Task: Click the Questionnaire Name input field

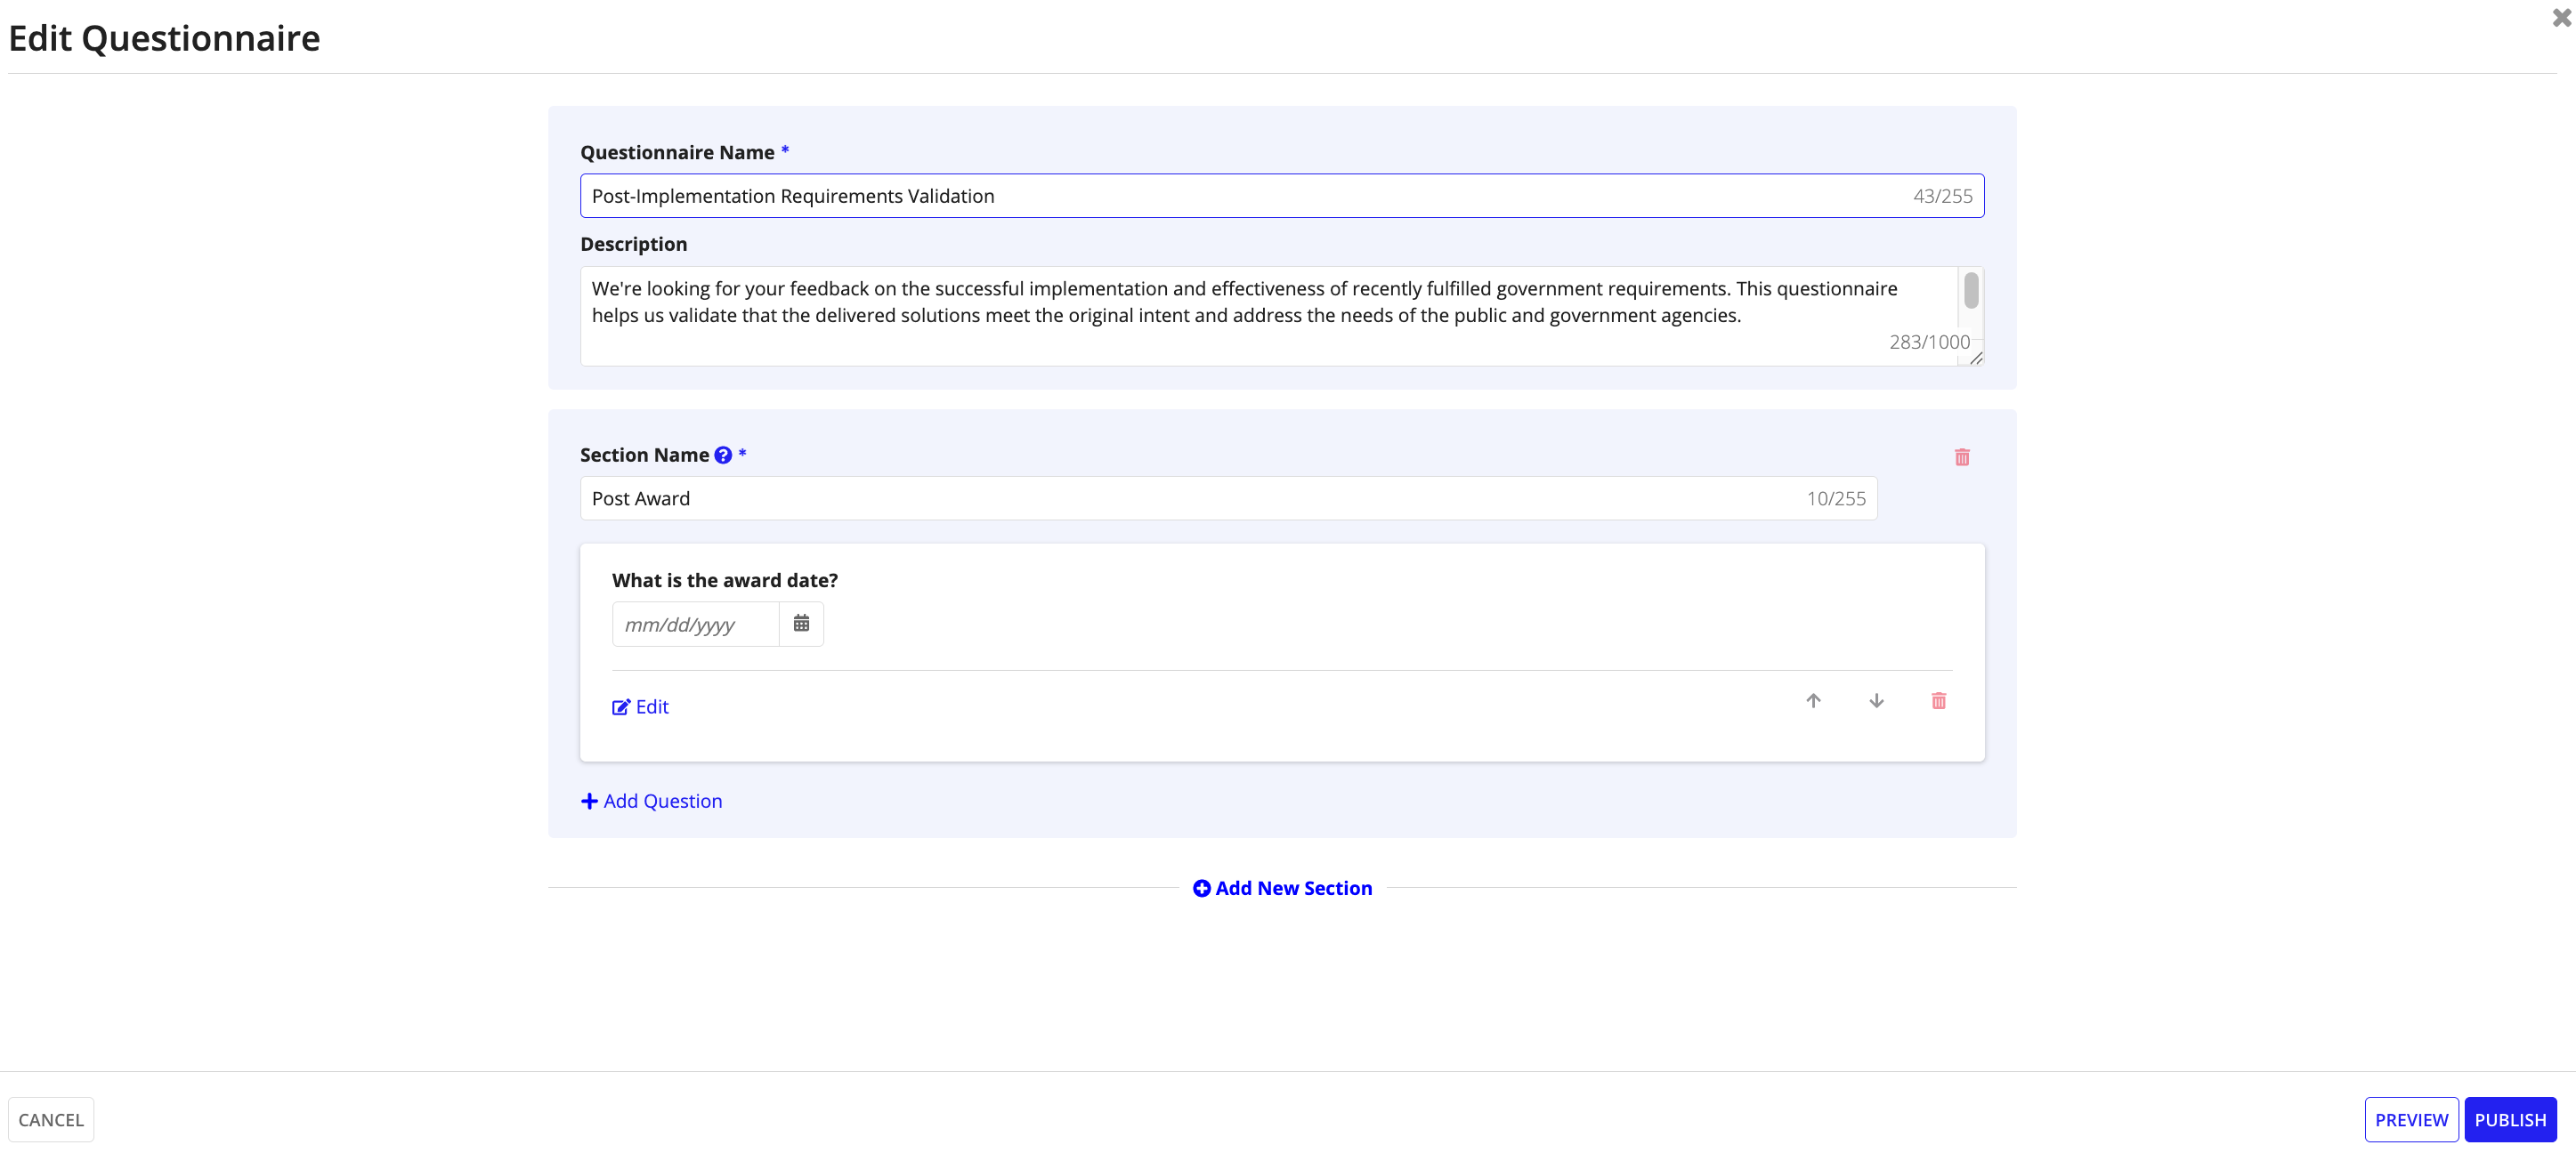Action: 1281,196
